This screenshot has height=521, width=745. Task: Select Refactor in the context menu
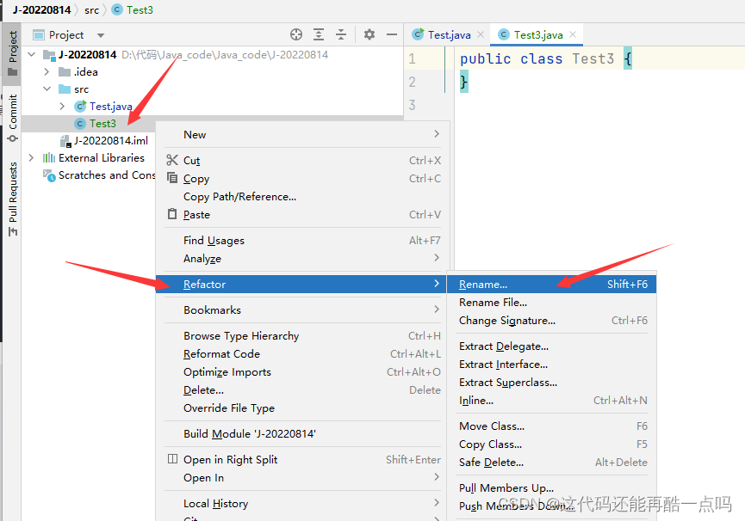[301, 284]
